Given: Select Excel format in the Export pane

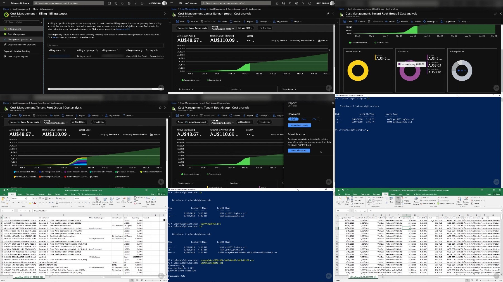Looking at the screenshot, I should tap(304, 119).
